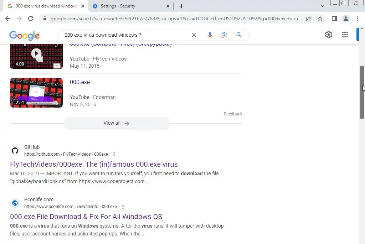Click the page's vertical scrollbar thumb

point(362,92)
